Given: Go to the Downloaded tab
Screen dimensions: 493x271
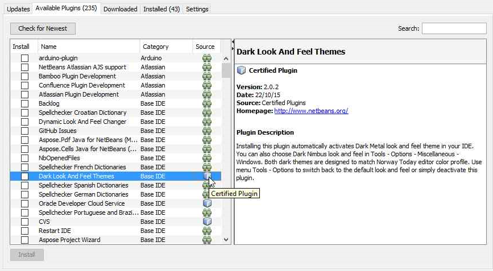Looking at the screenshot, I should [121, 9].
